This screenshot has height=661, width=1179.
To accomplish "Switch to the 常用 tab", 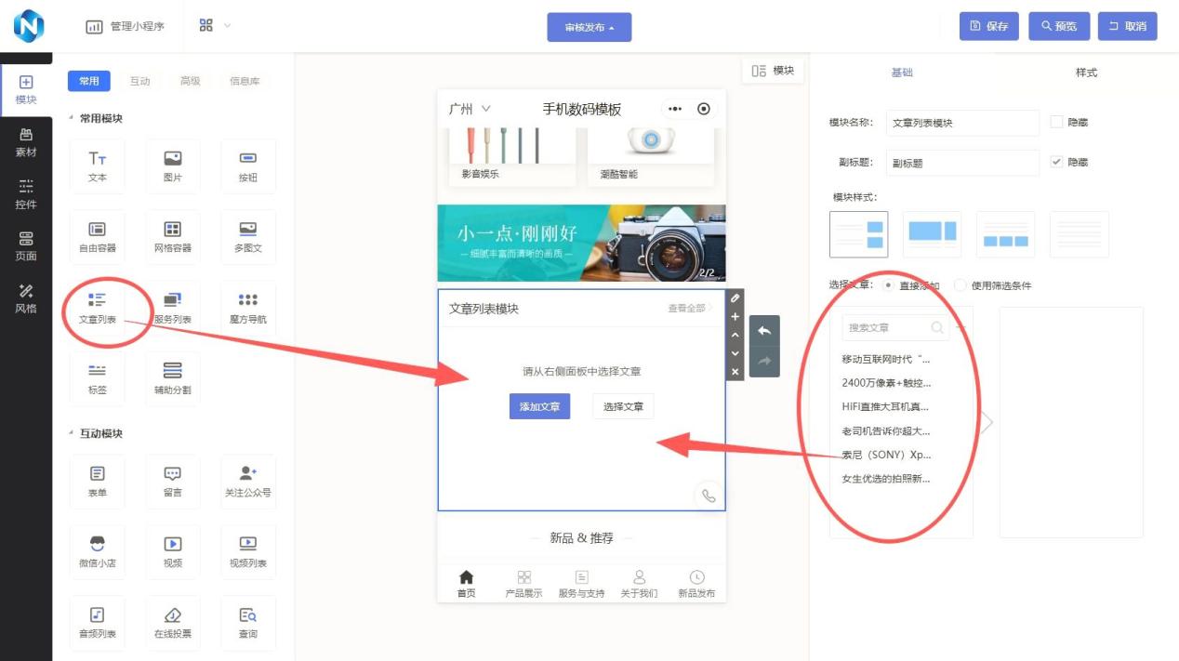I will 89,81.
